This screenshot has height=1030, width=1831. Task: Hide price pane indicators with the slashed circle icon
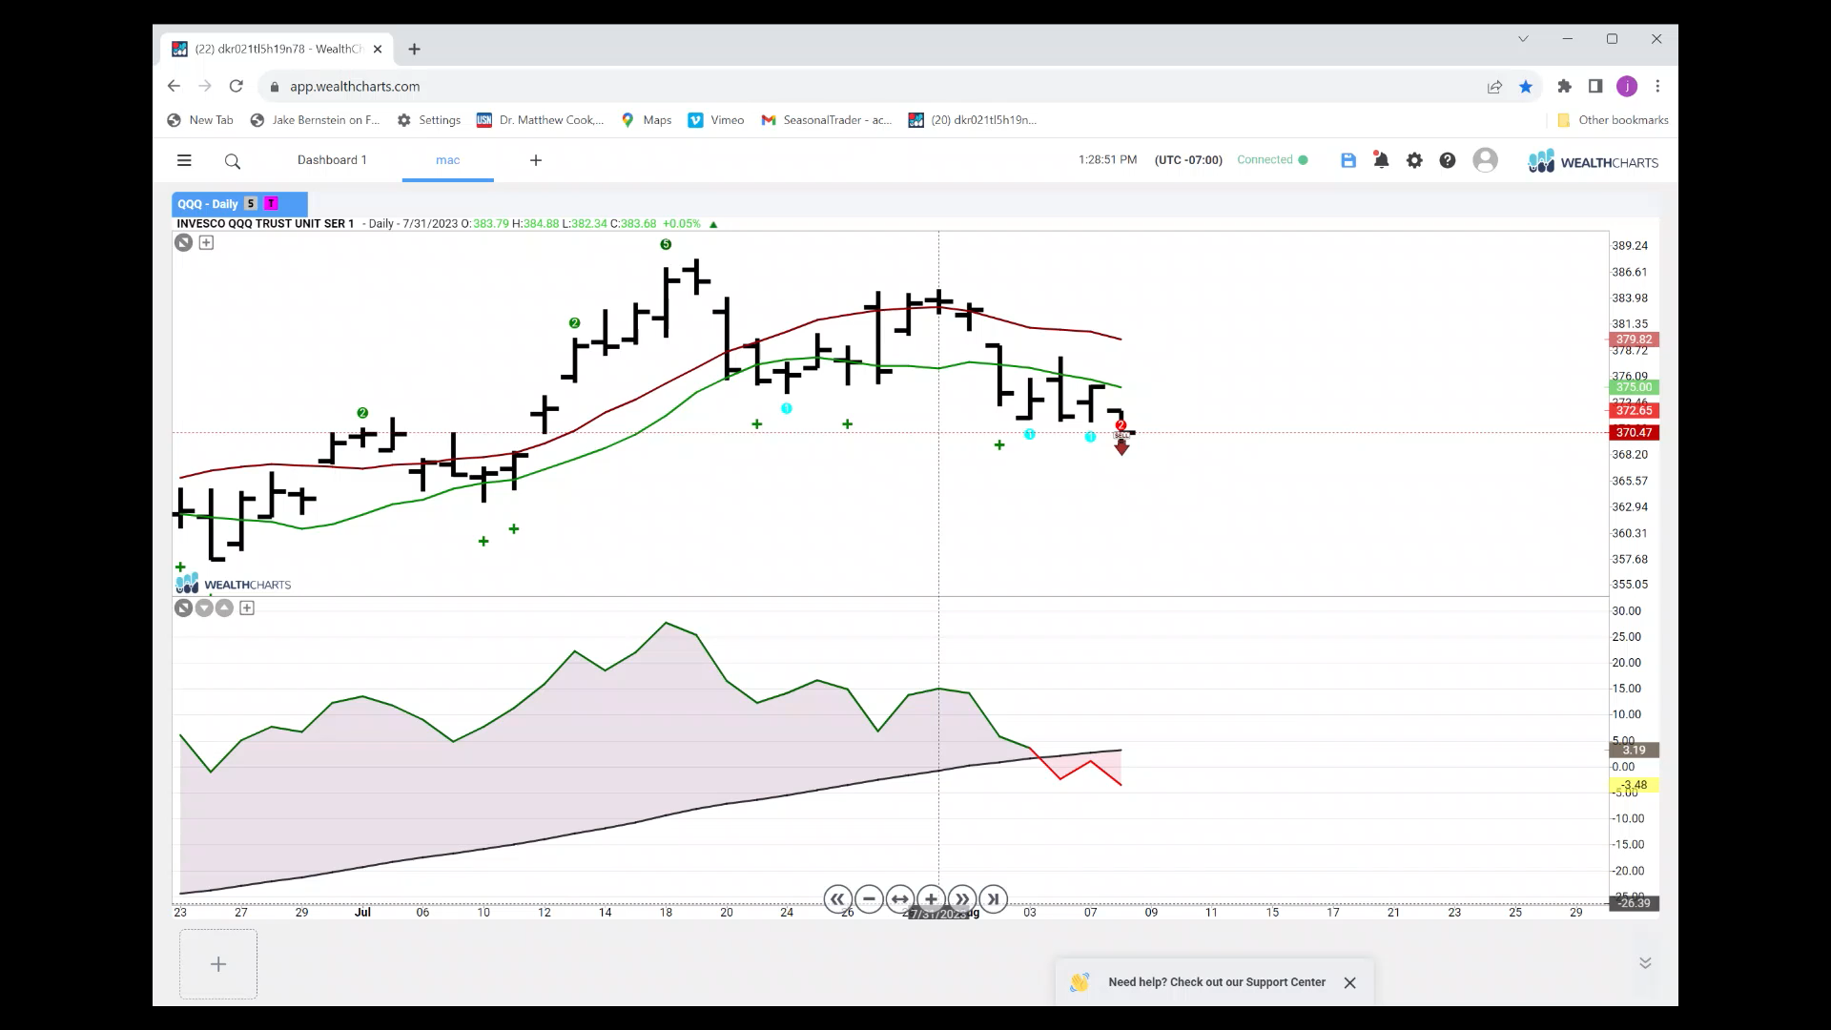pyautogui.click(x=184, y=242)
